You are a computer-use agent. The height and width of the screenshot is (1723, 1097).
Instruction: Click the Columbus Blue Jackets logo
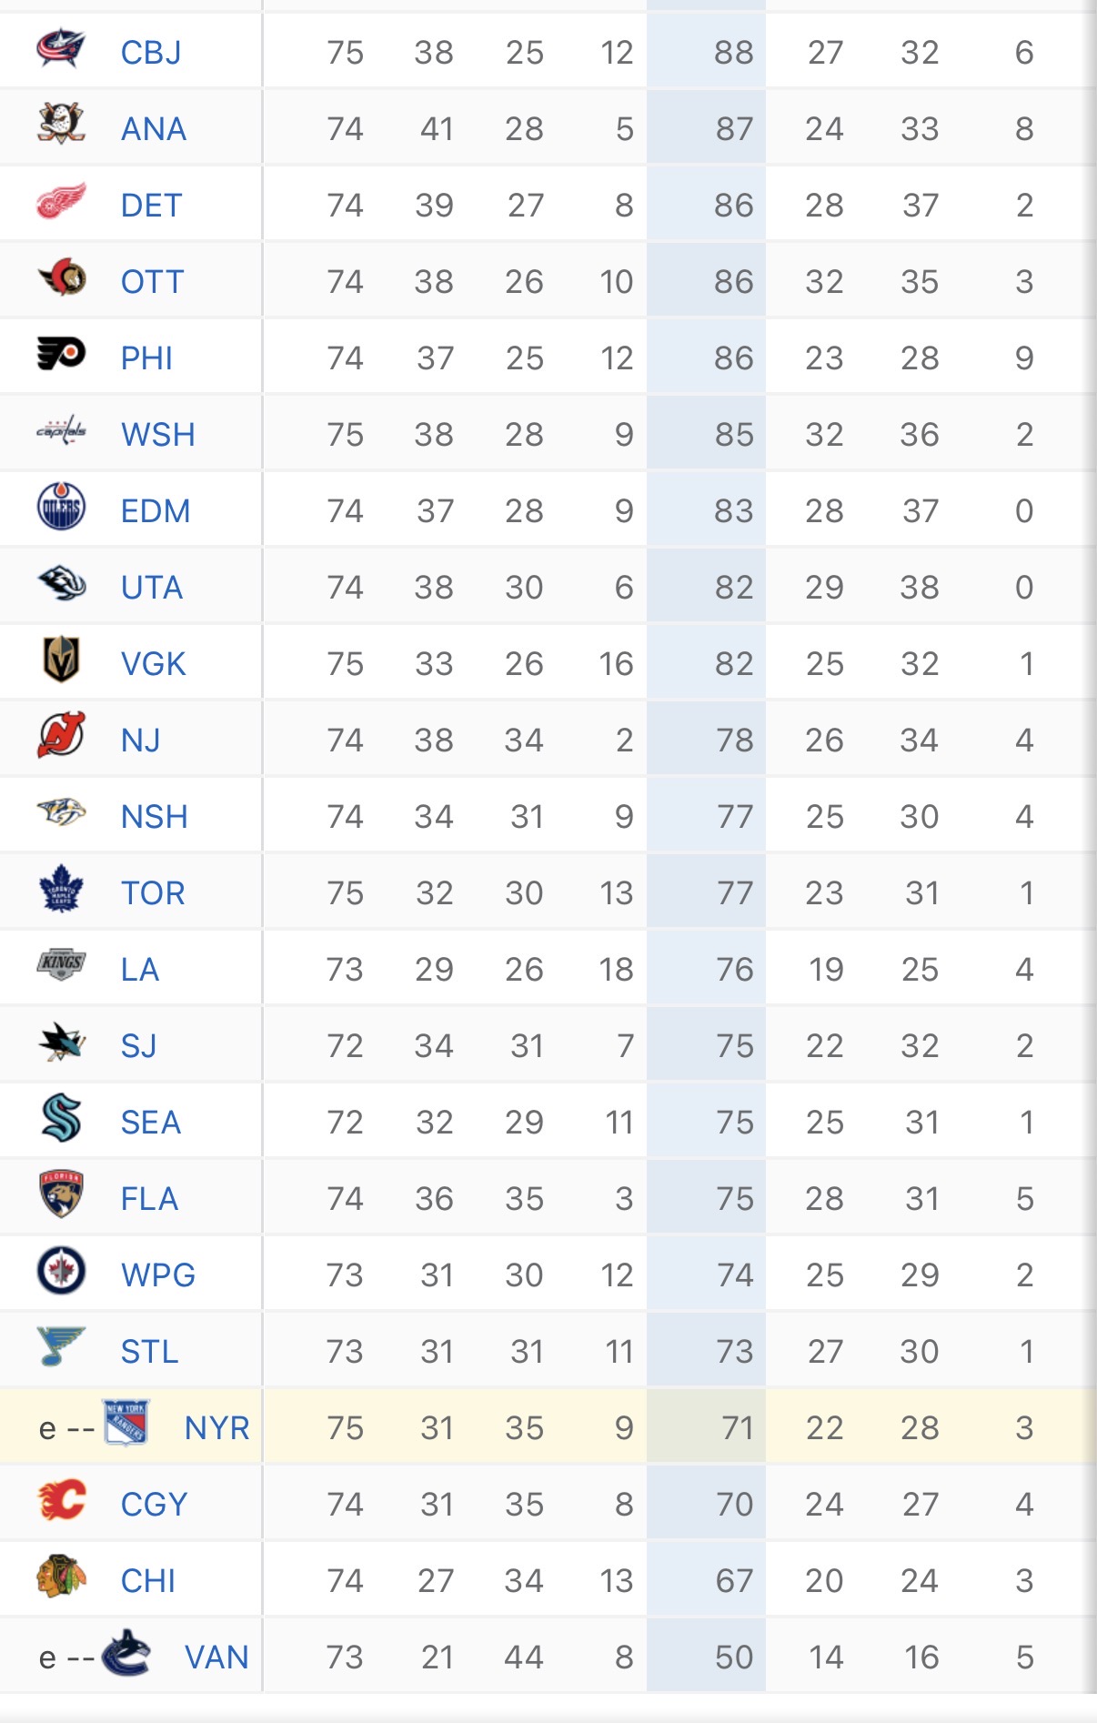coord(61,51)
